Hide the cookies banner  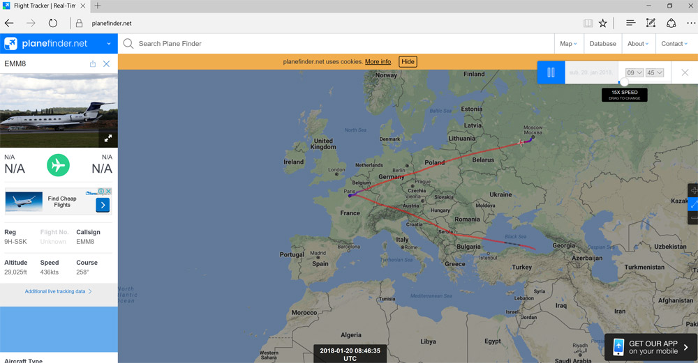(408, 62)
